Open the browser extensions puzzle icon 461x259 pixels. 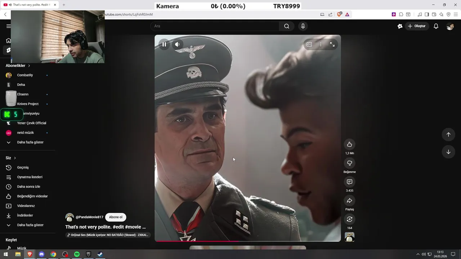401,14
